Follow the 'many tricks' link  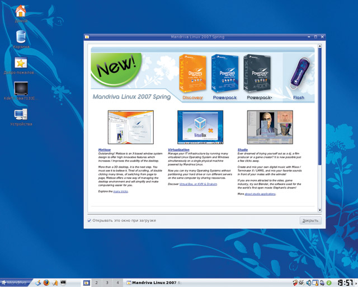121,191
